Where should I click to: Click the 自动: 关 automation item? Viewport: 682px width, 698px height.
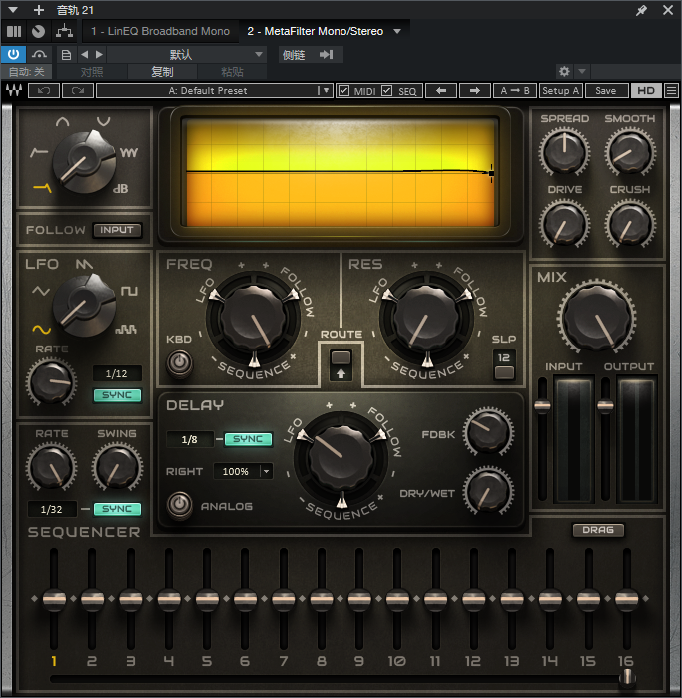point(27,71)
